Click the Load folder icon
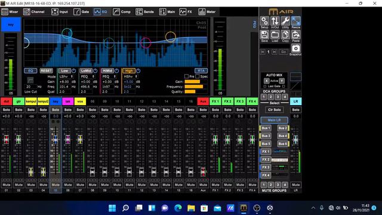The width and height of the screenshot is (382, 215). pos(275,35)
